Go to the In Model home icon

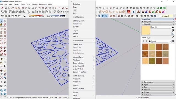[150, 41]
